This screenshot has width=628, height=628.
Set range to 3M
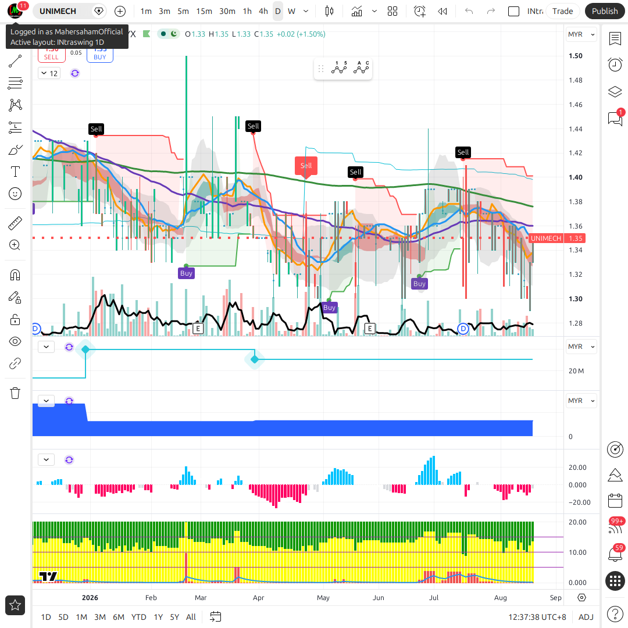[x=100, y=617]
